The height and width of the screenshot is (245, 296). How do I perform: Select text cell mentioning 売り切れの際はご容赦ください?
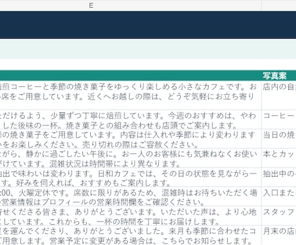[x=131, y=139]
